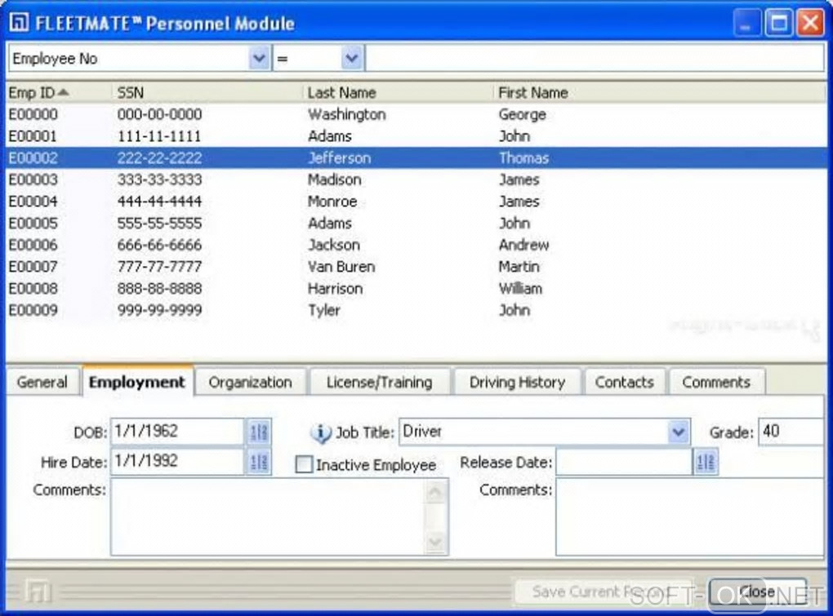Toggle the Inactive Employee checkbox
Viewport: 833px width, 616px height.
coord(304,464)
